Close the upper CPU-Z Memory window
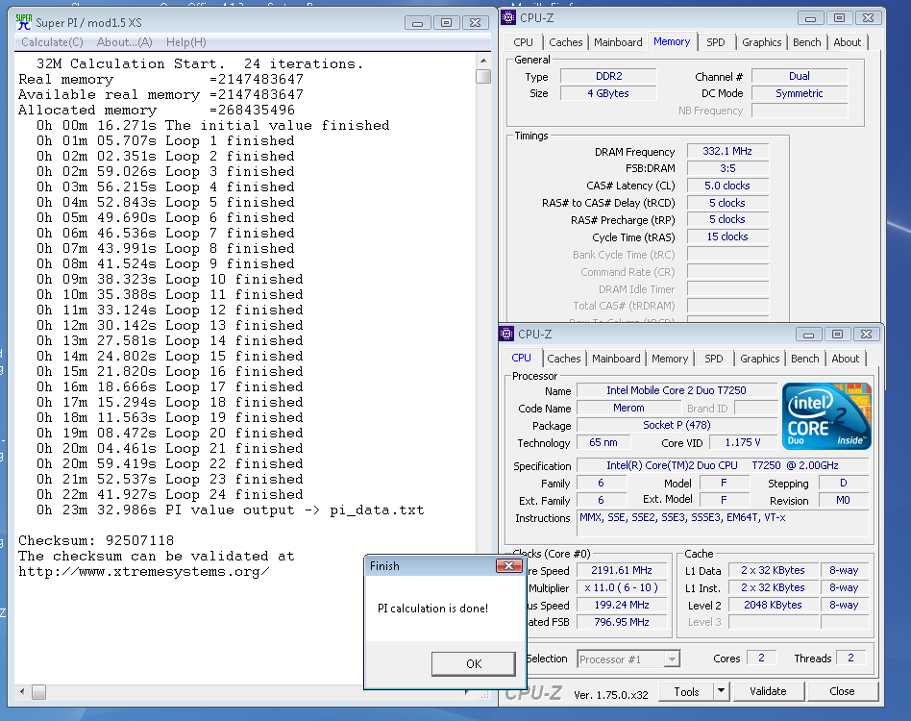 pyautogui.click(x=869, y=18)
